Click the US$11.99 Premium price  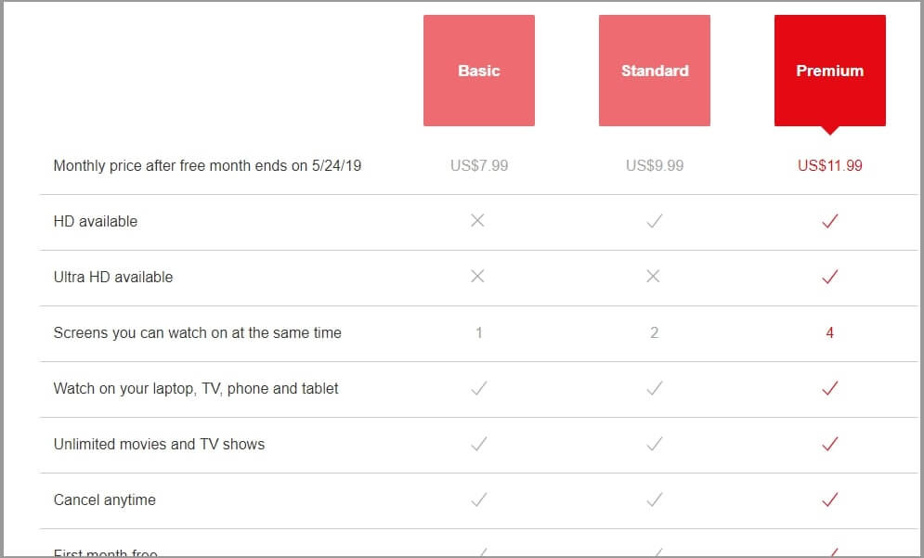click(829, 165)
